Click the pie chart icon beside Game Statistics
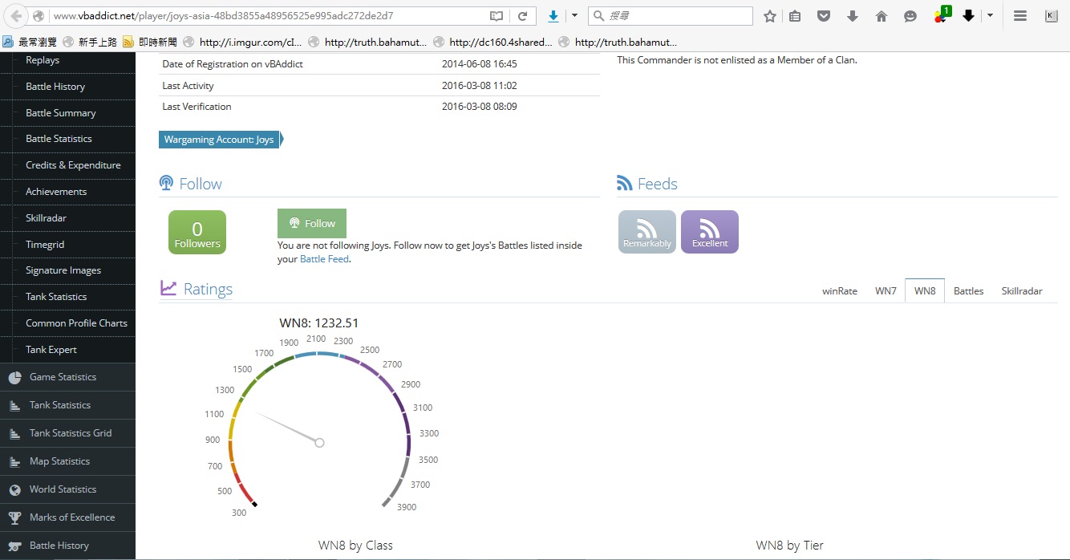1070x560 pixels. 14,377
